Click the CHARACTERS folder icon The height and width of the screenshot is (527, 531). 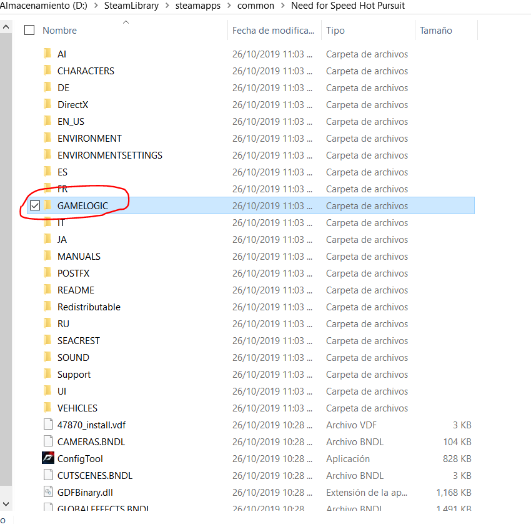(47, 71)
